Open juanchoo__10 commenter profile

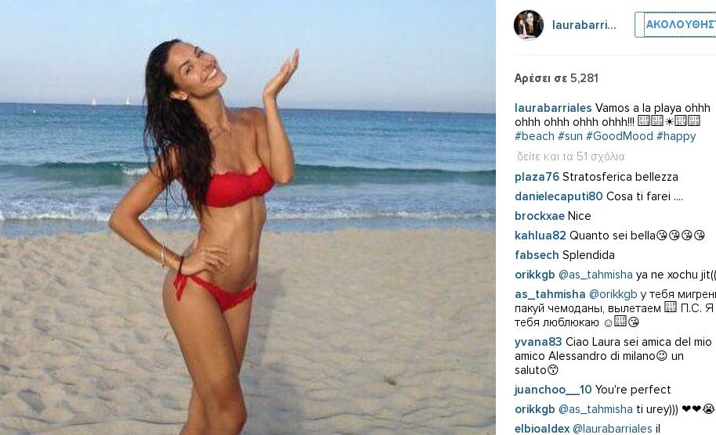click(553, 390)
